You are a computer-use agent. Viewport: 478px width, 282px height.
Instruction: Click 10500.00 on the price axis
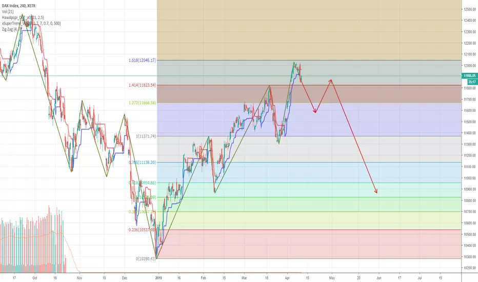[470, 234]
